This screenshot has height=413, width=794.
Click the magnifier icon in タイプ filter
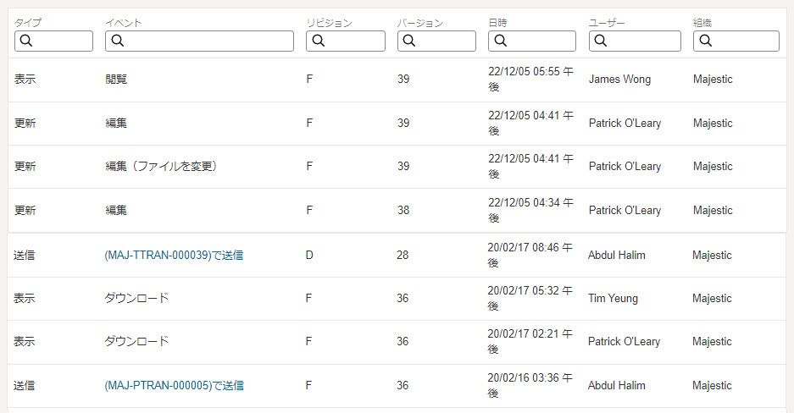(x=25, y=41)
